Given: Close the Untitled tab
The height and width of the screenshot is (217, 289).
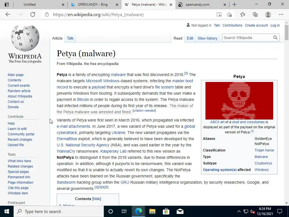Looking at the screenshot, I should tap(63, 5).
